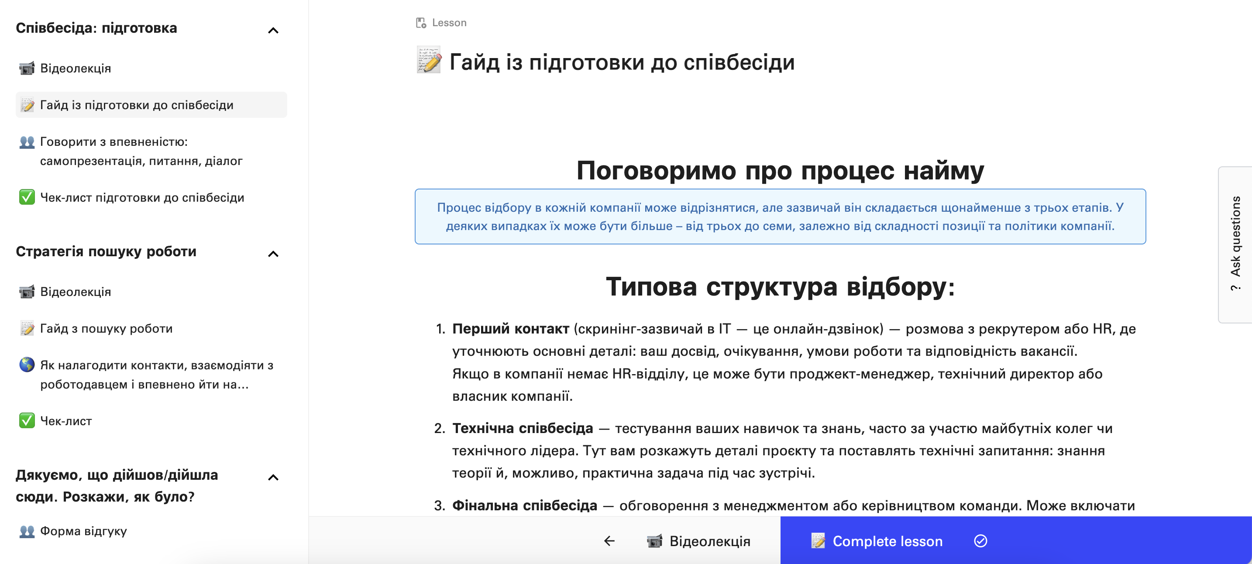Open 'Відеолекція' under Стратегія пошуку роботи
The width and height of the screenshot is (1252, 564).
[151, 292]
